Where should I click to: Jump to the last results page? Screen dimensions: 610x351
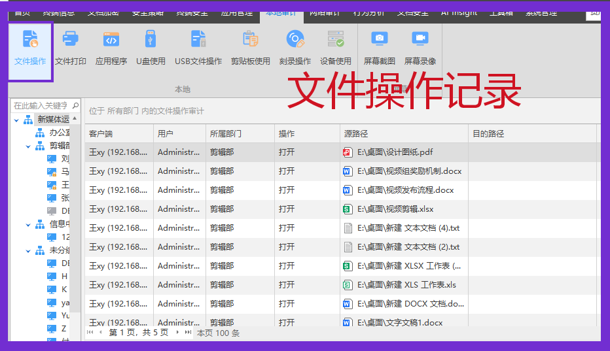click(x=188, y=332)
